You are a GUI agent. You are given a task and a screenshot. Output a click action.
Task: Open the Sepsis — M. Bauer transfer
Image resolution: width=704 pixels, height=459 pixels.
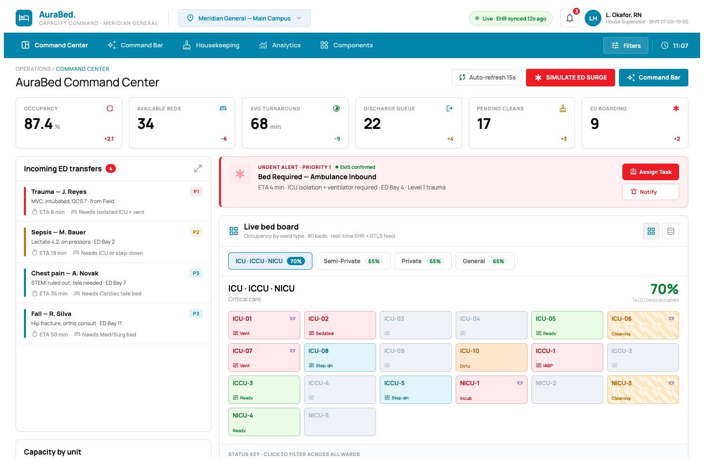113,242
